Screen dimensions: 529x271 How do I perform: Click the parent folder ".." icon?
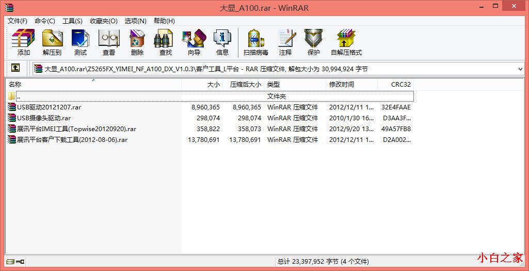pyautogui.click(x=12, y=96)
